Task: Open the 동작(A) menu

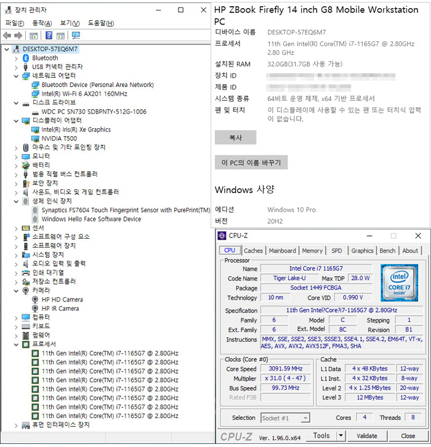Action: click(42, 23)
